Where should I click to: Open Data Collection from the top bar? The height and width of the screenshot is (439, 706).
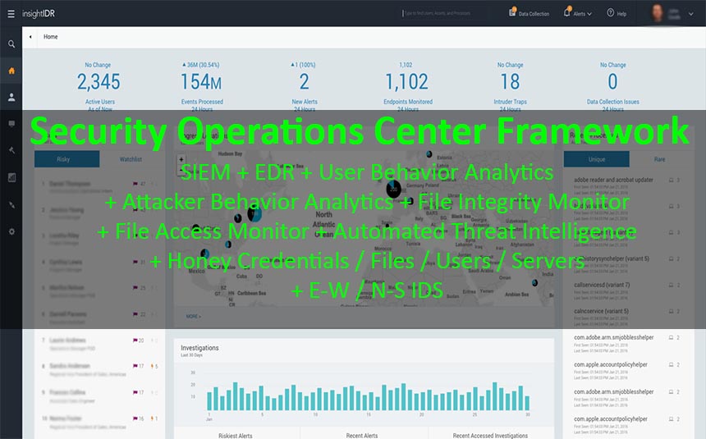pos(529,13)
